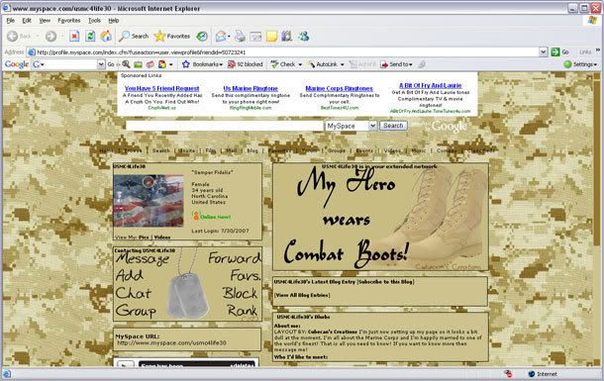The image size is (604, 381).
Task: Expand the address bar dropdown arrow
Action: [544, 51]
